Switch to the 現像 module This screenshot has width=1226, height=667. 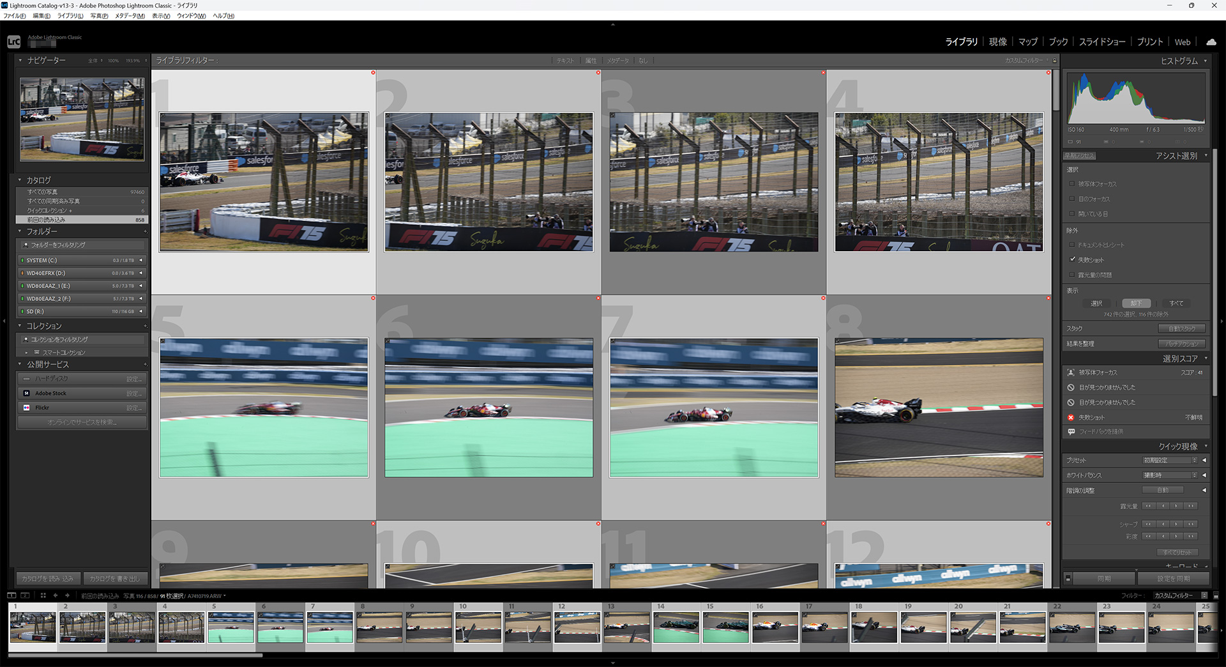(x=997, y=42)
